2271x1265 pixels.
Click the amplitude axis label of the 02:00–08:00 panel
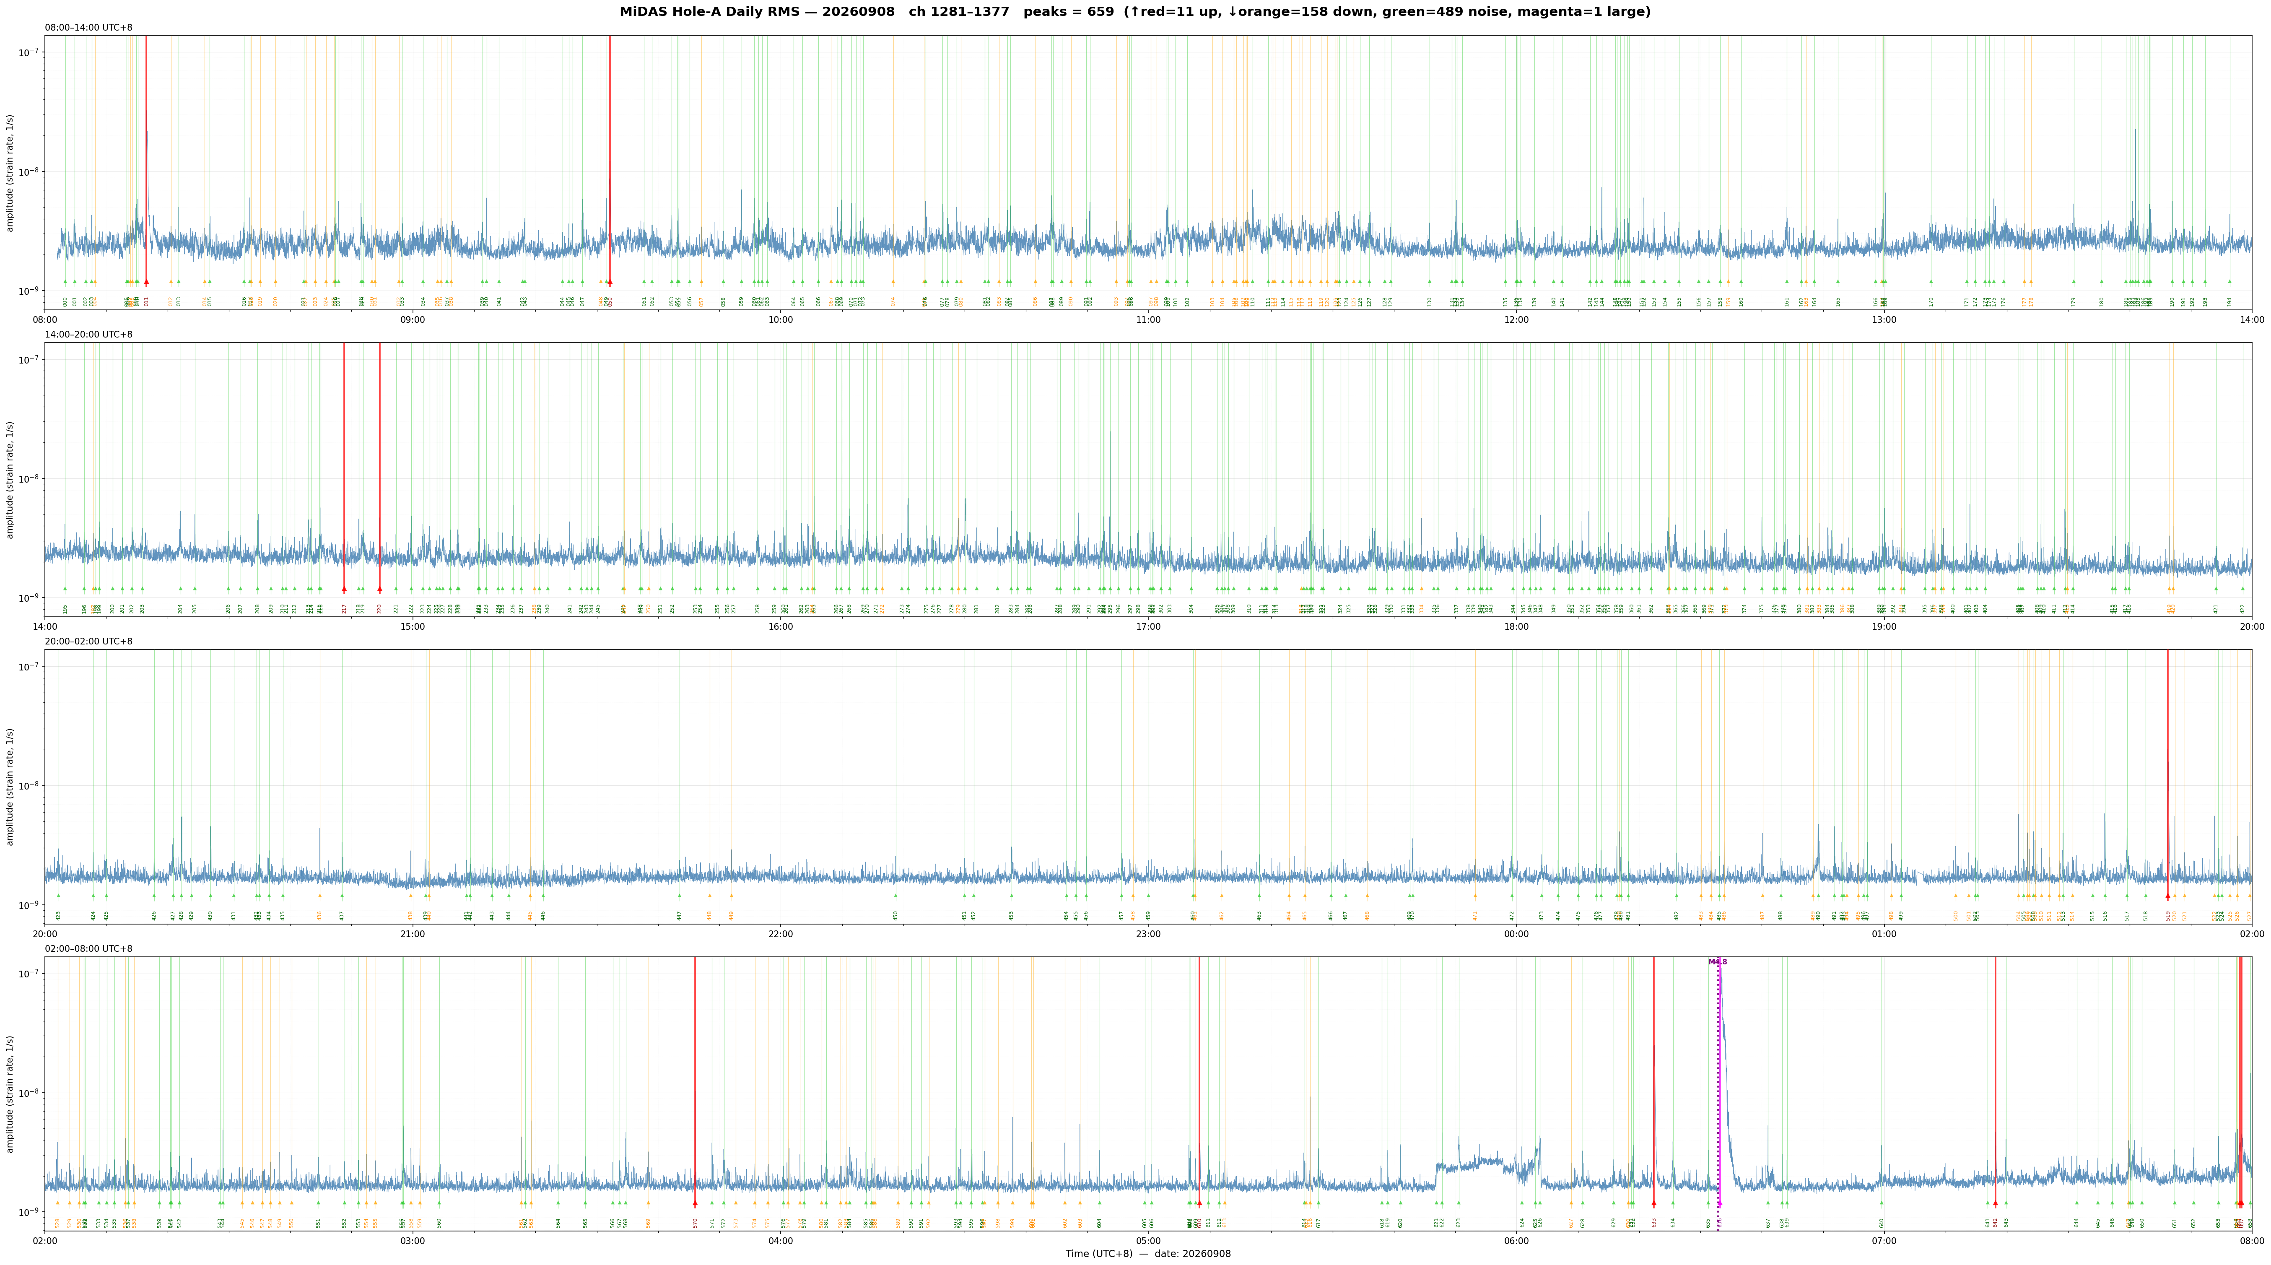10,1094
